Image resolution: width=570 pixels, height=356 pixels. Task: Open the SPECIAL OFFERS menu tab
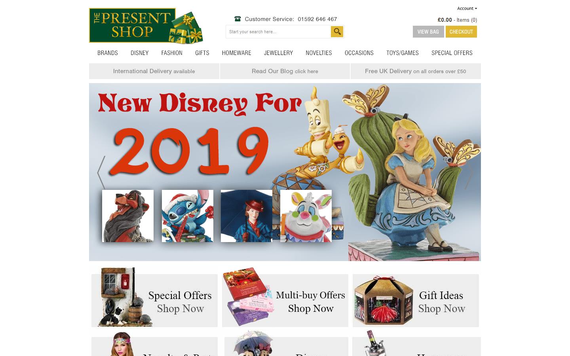[452, 53]
